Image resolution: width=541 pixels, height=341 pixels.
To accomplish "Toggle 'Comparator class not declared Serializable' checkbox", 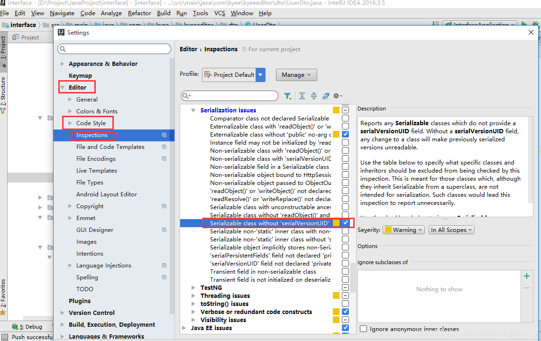I will pos(345,118).
